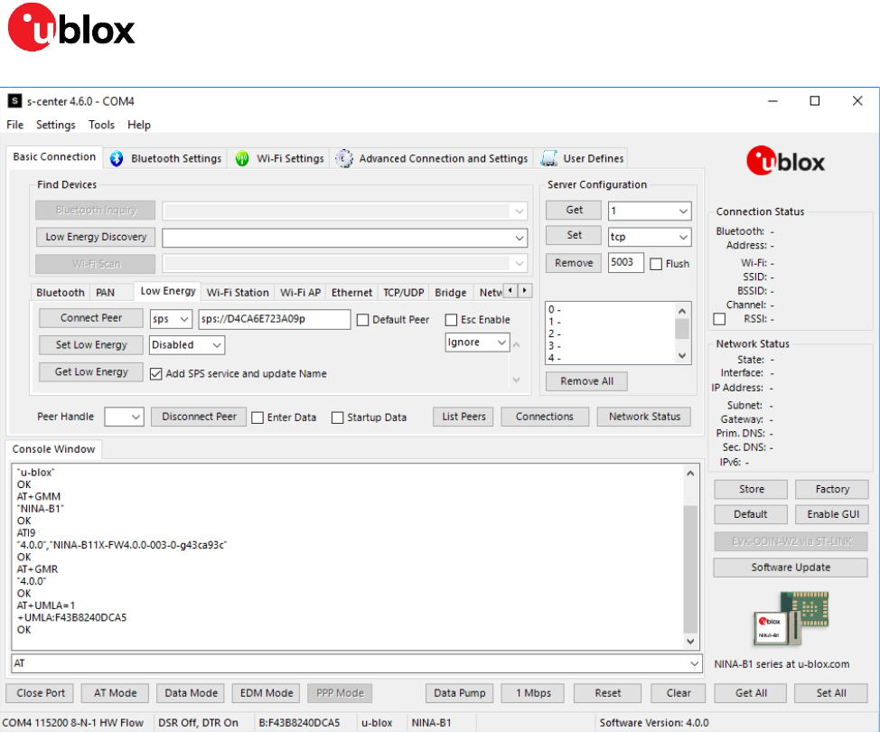Switch to the Bluetooth inner tab
The height and width of the screenshot is (732, 880).
[60, 293]
